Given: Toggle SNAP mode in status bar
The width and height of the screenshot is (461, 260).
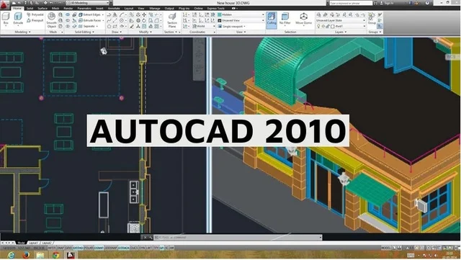Looking at the screenshot, I should (x=61, y=248).
